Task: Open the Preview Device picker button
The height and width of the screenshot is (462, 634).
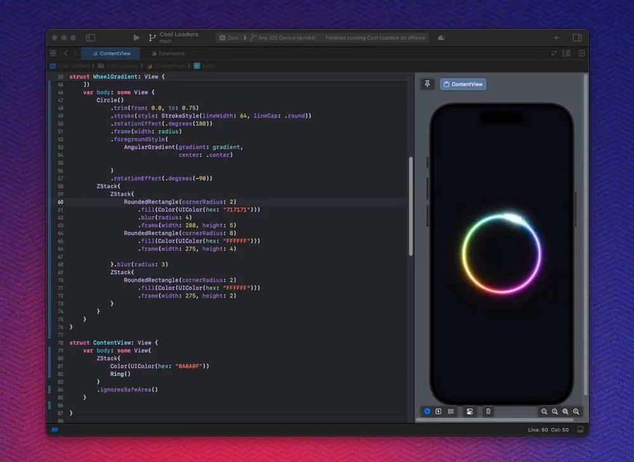Action: pyautogui.click(x=488, y=411)
